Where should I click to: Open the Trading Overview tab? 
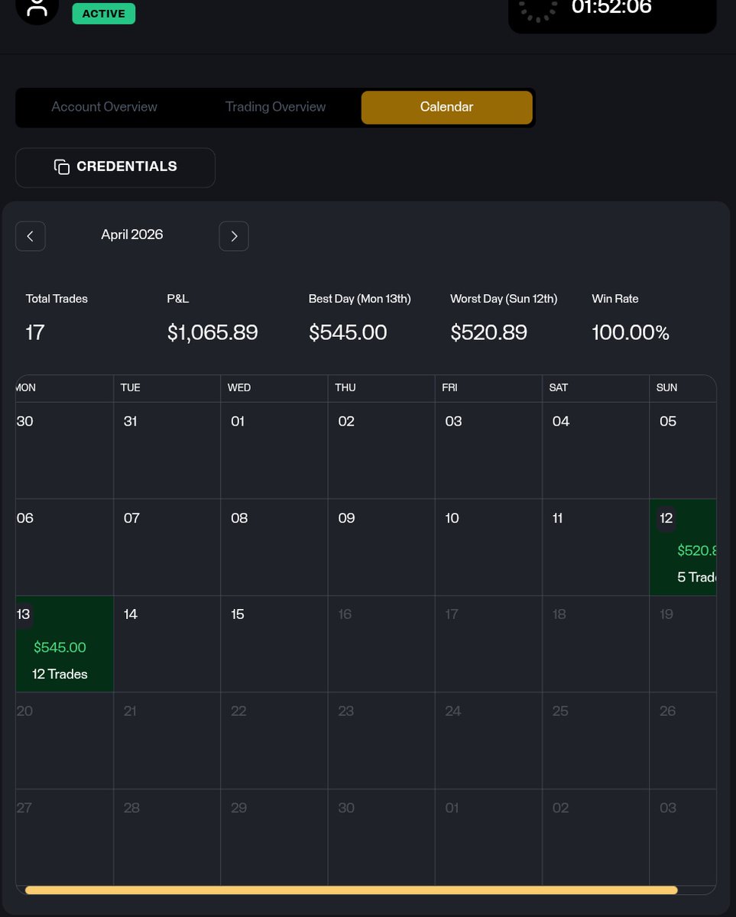pos(275,107)
